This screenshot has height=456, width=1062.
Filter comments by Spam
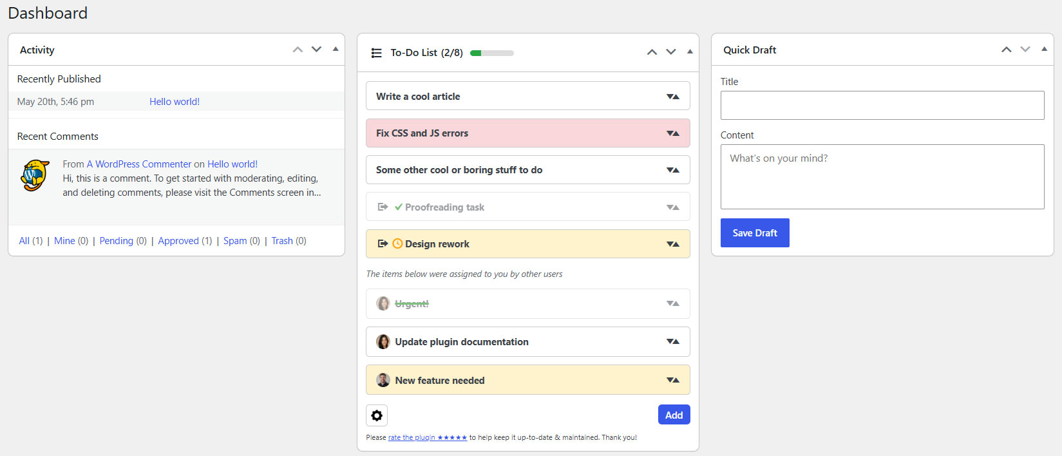click(235, 241)
